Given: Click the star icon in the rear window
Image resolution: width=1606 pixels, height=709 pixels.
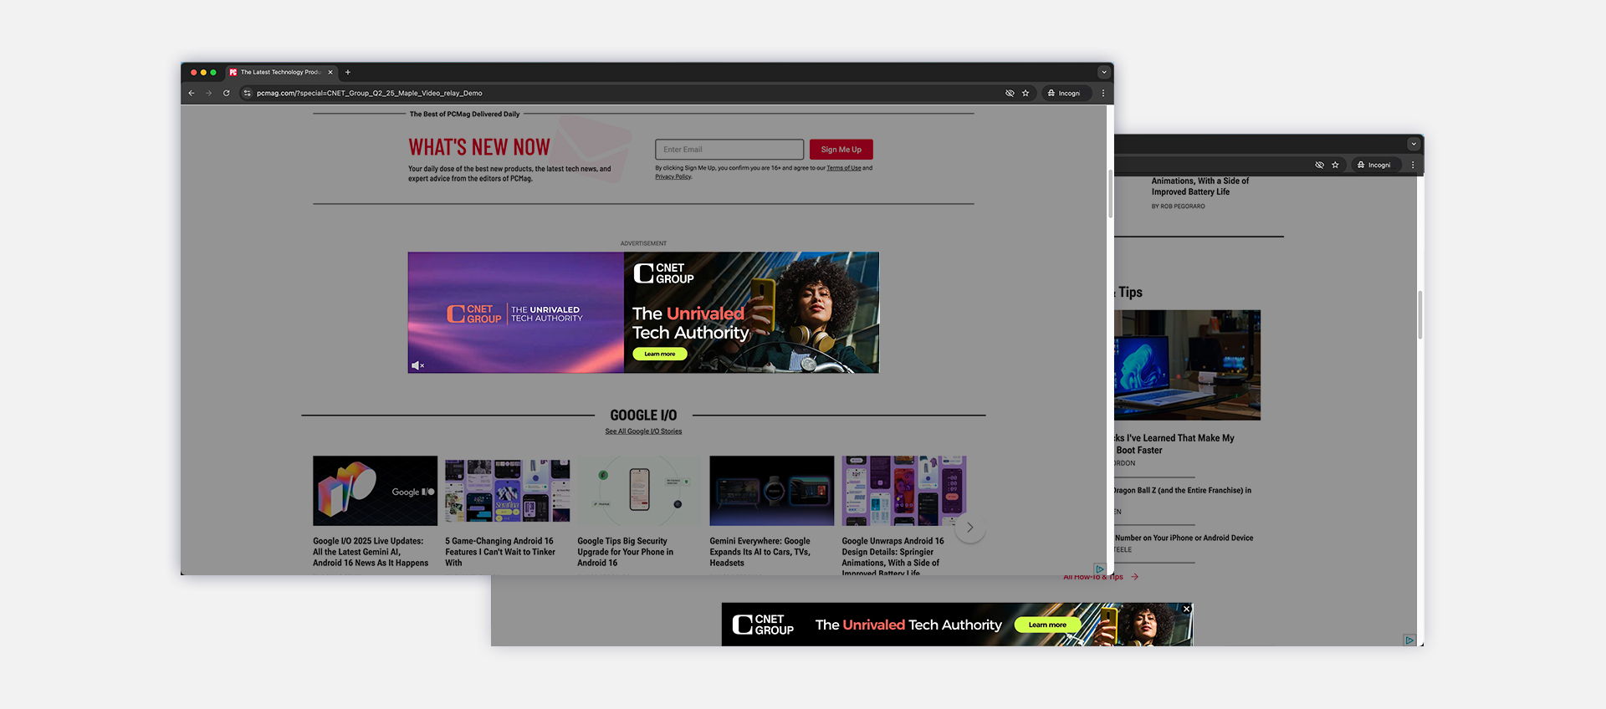Looking at the screenshot, I should point(1335,165).
